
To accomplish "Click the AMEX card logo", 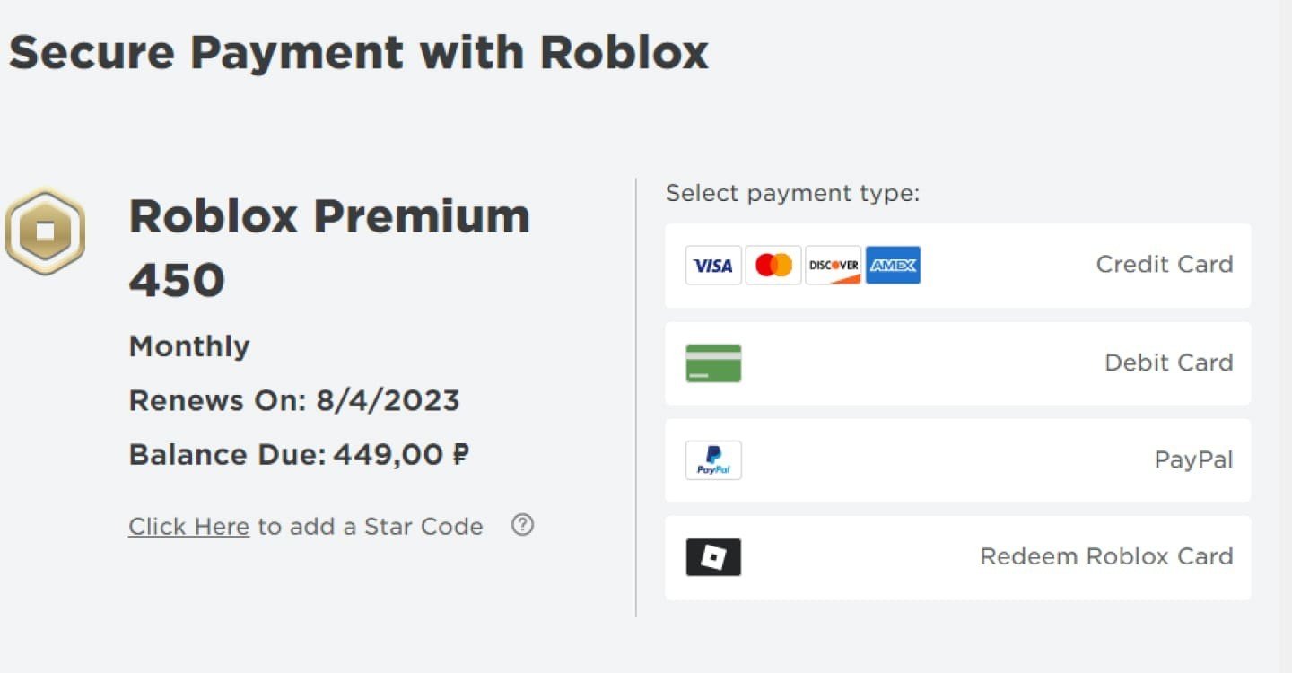I will coord(893,265).
